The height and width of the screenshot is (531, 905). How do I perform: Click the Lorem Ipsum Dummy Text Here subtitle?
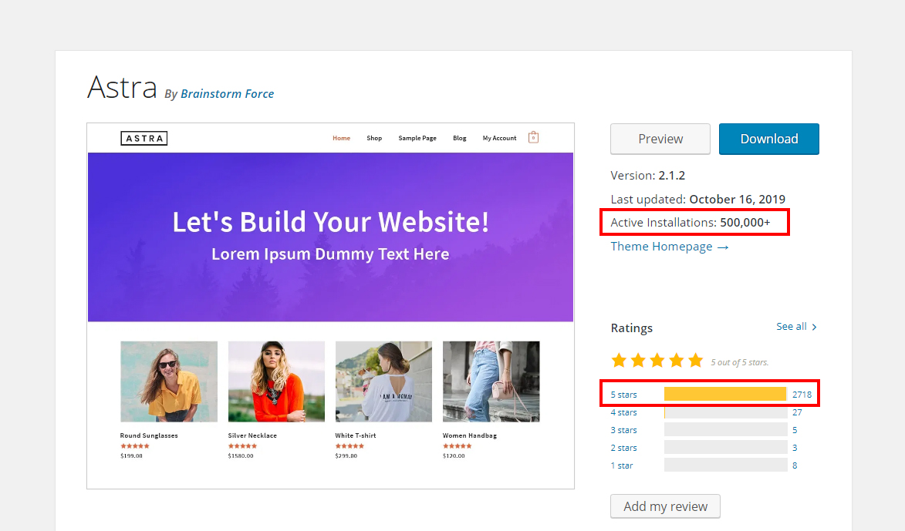(x=330, y=254)
